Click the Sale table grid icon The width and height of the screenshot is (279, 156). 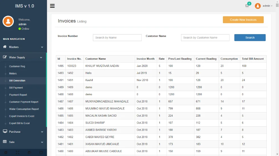(x=5, y=142)
